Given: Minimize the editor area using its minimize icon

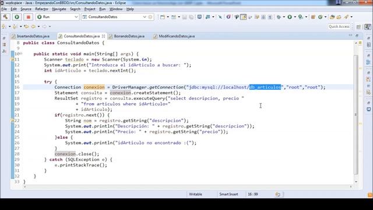Looking at the screenshot, I should 350,35.
